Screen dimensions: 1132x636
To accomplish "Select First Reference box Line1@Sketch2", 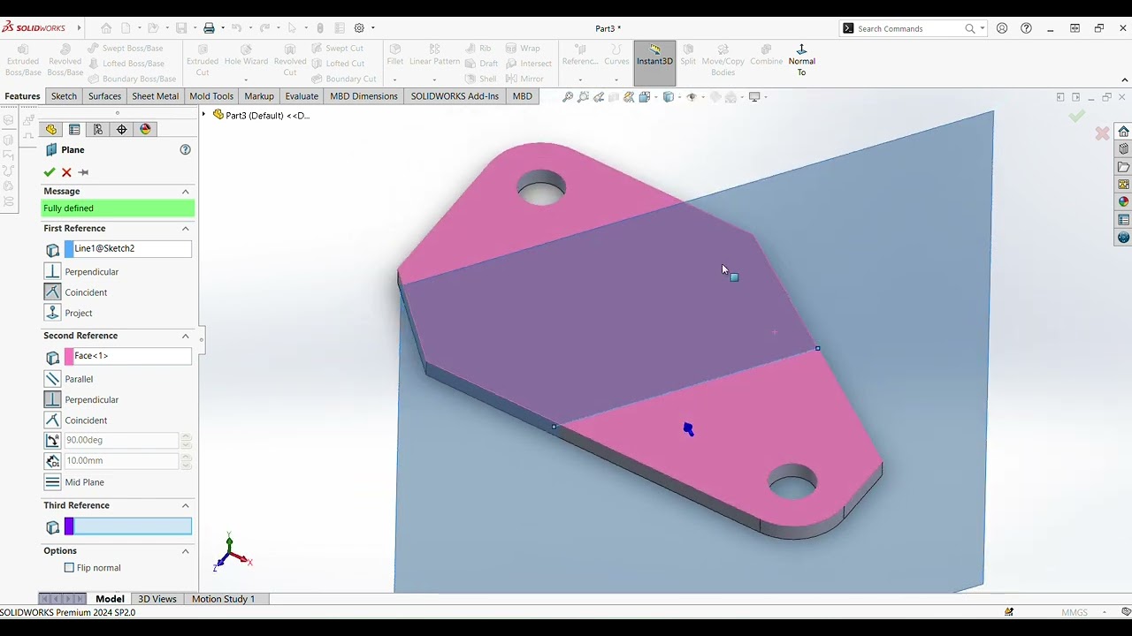I will [128, 249].
